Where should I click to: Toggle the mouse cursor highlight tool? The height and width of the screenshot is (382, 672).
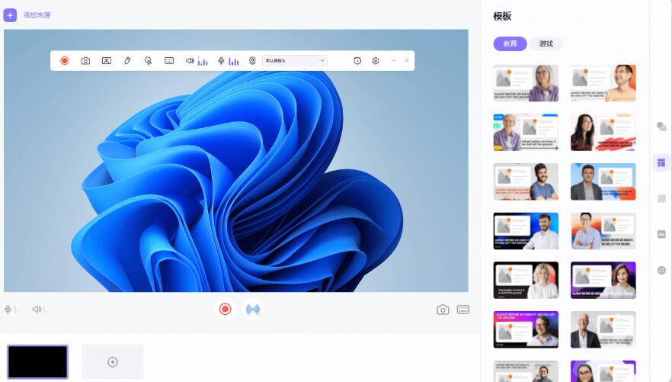pyautogui.click(x=148, y=61)
